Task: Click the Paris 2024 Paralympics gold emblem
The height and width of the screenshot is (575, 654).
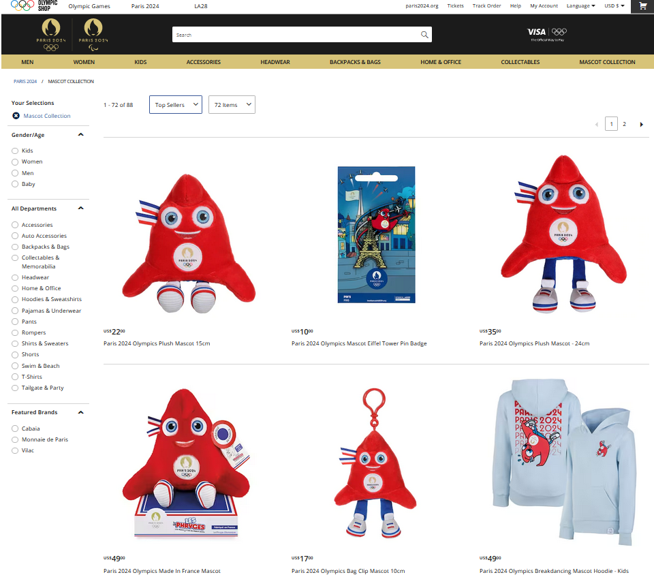Action: tap(93, 34)
